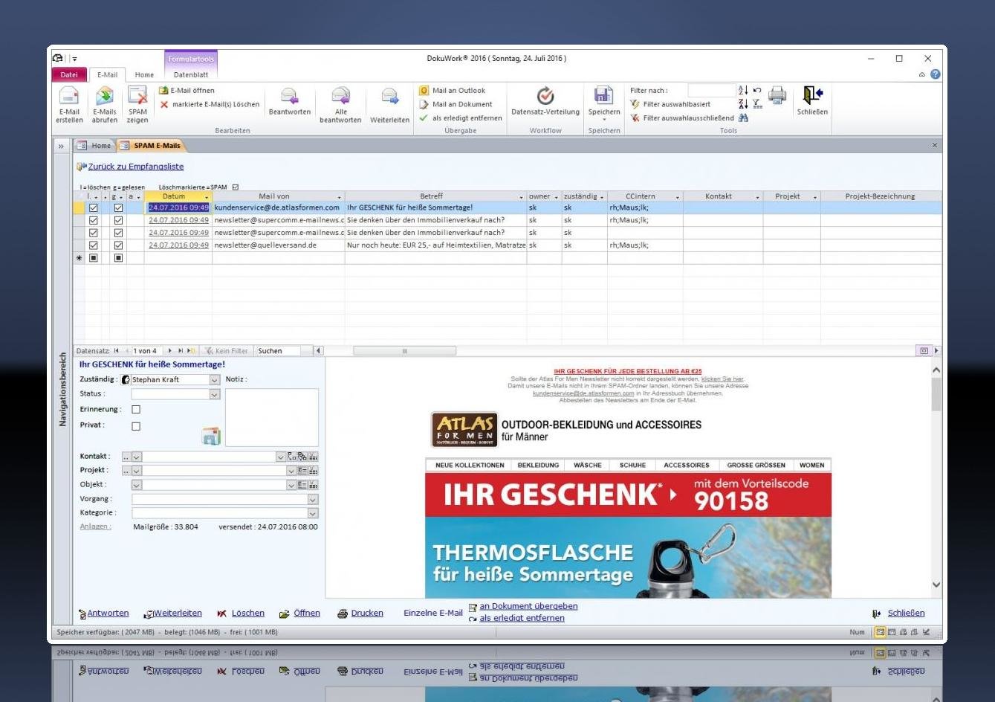Click the Öffnen link in bottom bar
The width and height of the screenshot is (995, 702).
click(x=307, y=614)
